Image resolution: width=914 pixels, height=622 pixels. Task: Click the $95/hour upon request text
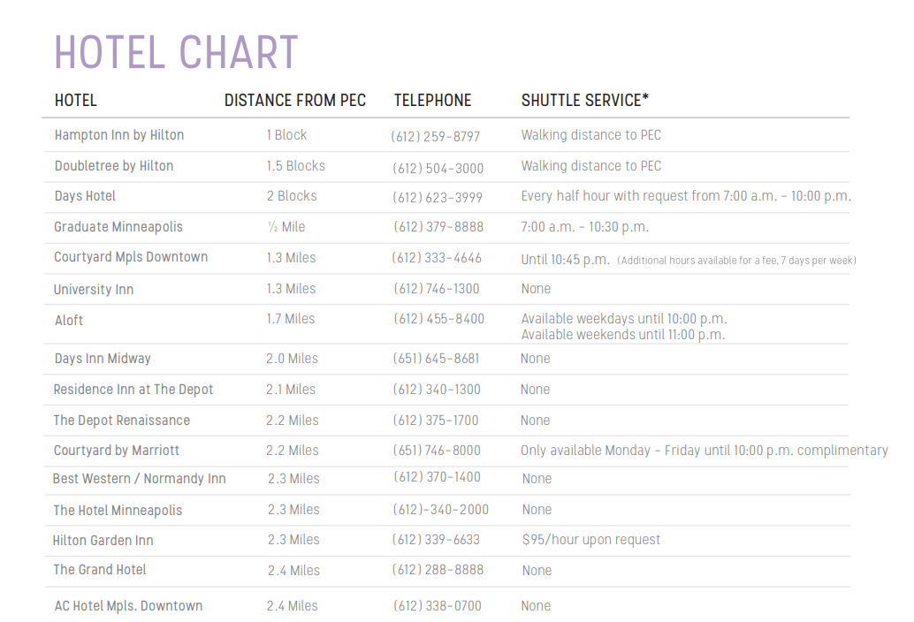click(x=591, y=540)
